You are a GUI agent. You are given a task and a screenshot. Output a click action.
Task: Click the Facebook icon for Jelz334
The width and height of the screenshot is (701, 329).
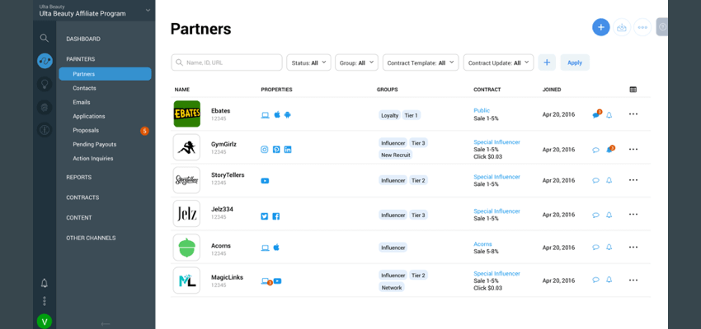point(276,215)
